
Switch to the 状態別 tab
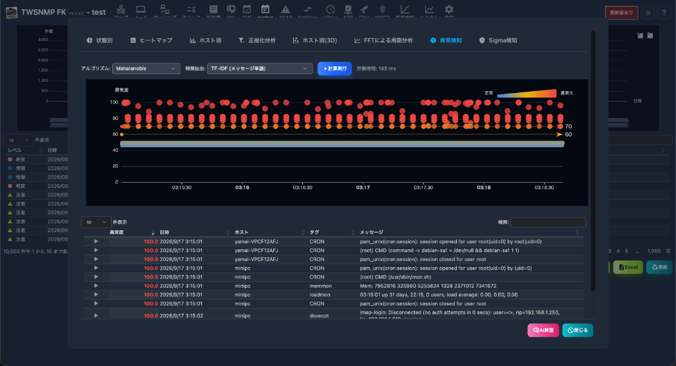[100, 40]
